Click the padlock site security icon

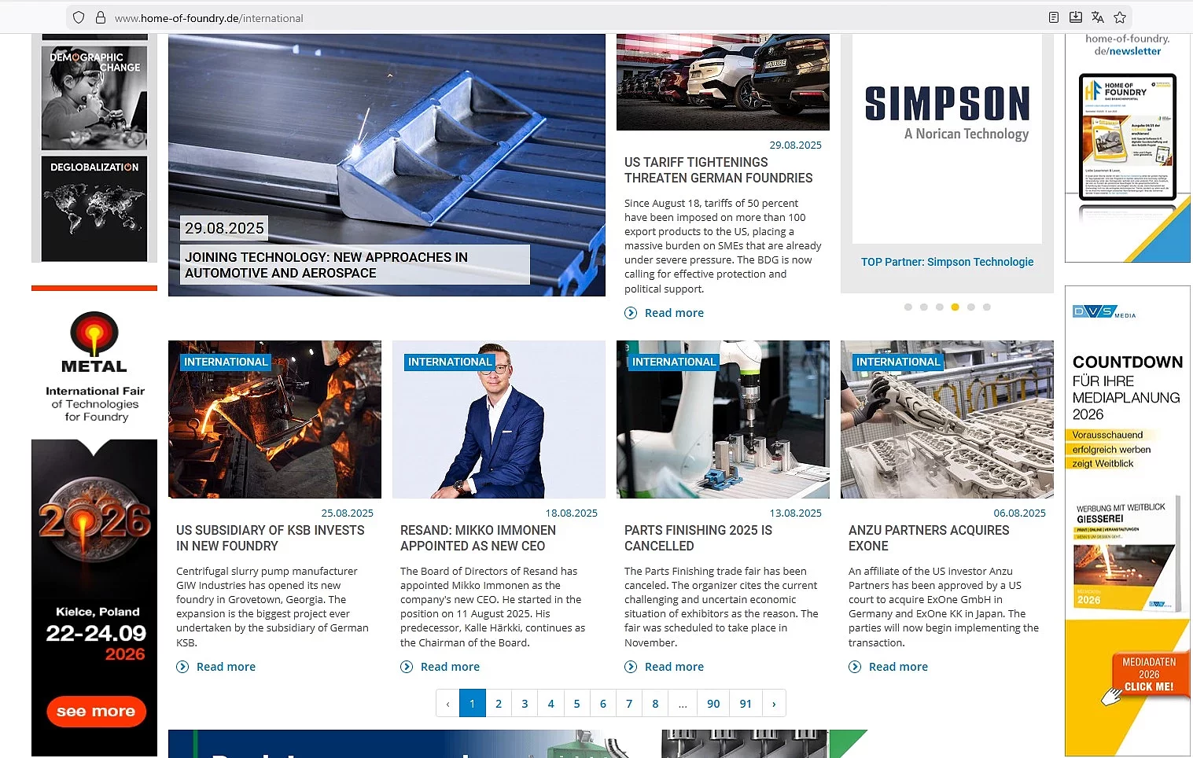click(101, 17)
